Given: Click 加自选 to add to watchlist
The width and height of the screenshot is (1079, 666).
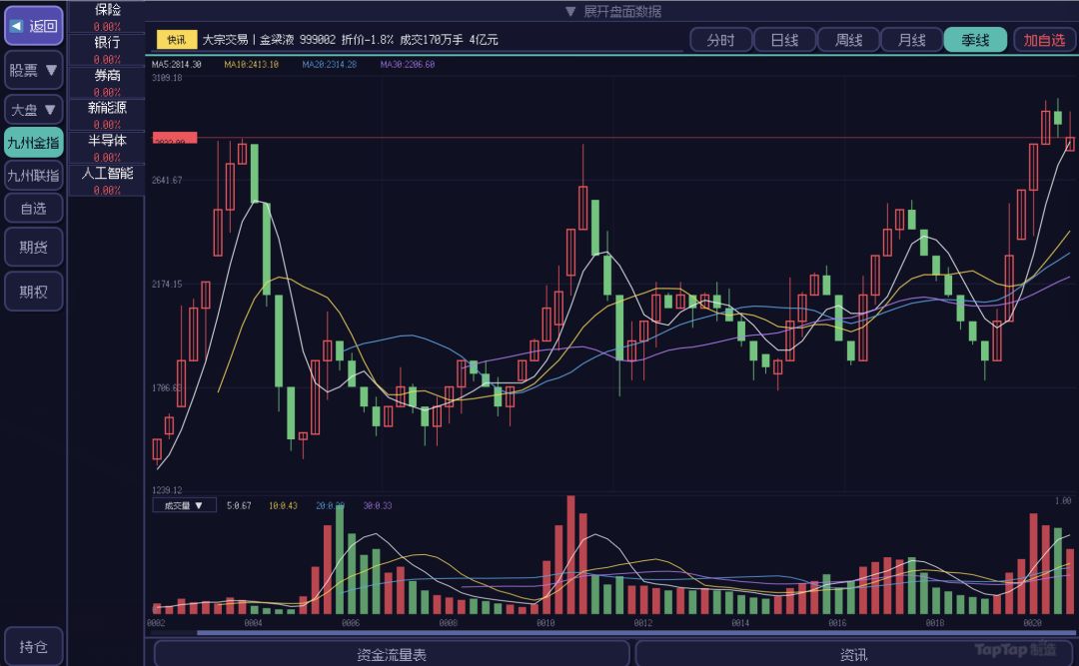Looking at the screenshot, I should 1044,40.
